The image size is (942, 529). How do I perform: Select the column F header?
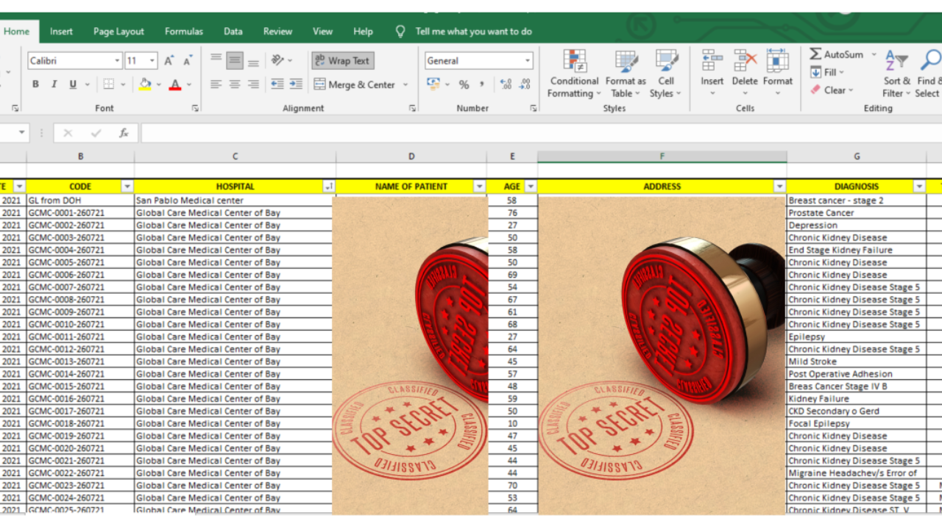[x=662, y=156]
